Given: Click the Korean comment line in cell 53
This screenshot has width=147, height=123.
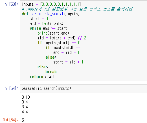Looking at the screenshot, I should click(77, 9).
